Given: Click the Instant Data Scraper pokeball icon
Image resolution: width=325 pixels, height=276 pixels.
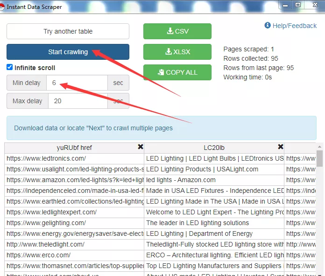Looking at the screenshot, I should point(2,7).
